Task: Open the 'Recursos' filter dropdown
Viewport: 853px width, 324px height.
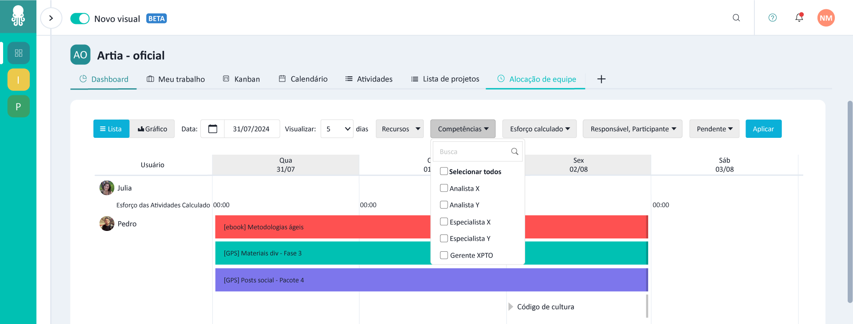Action: (399, 129)
